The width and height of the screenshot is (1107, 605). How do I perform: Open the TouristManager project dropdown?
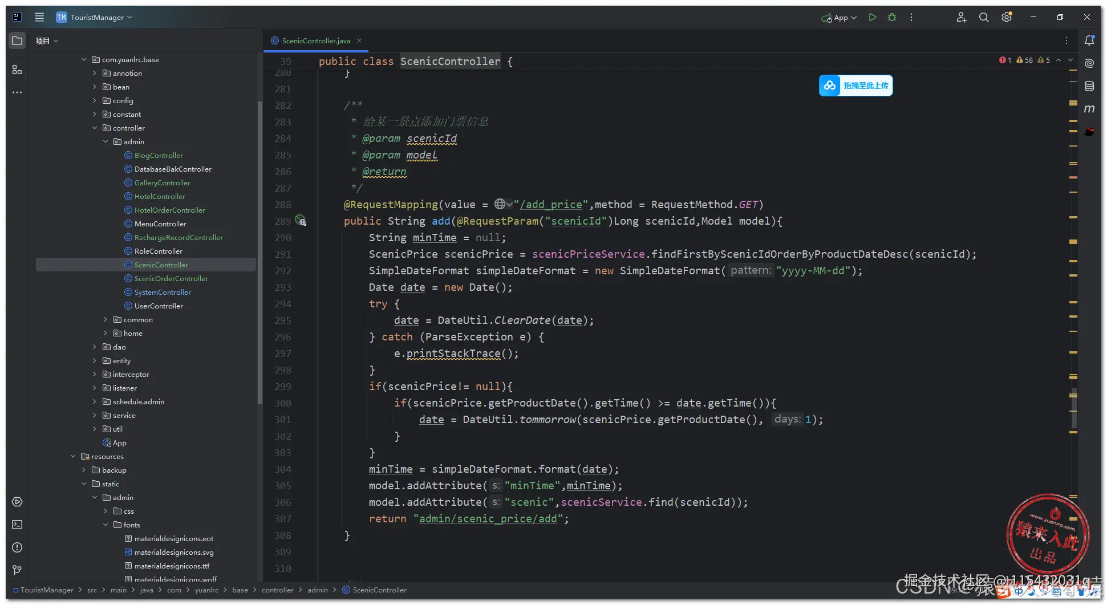(x=95, y=17)
